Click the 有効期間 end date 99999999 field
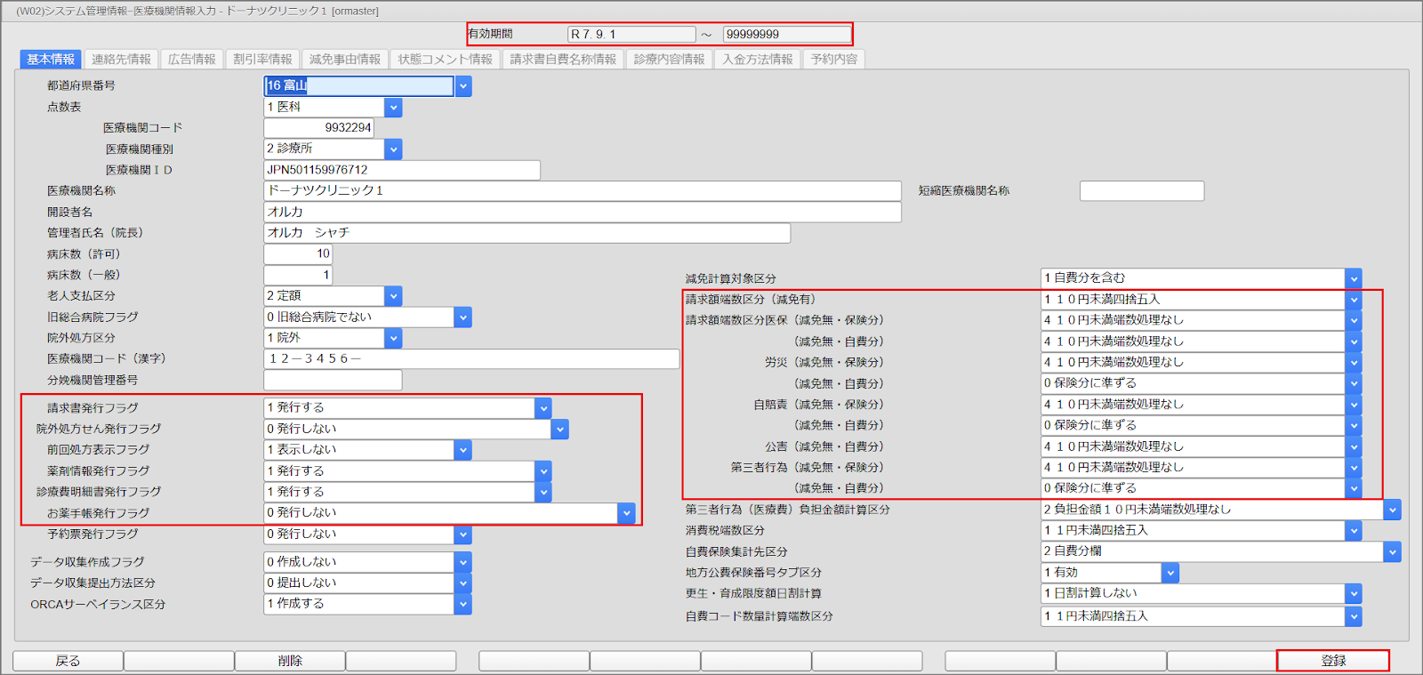1423x675 pixels. (786, 34)
